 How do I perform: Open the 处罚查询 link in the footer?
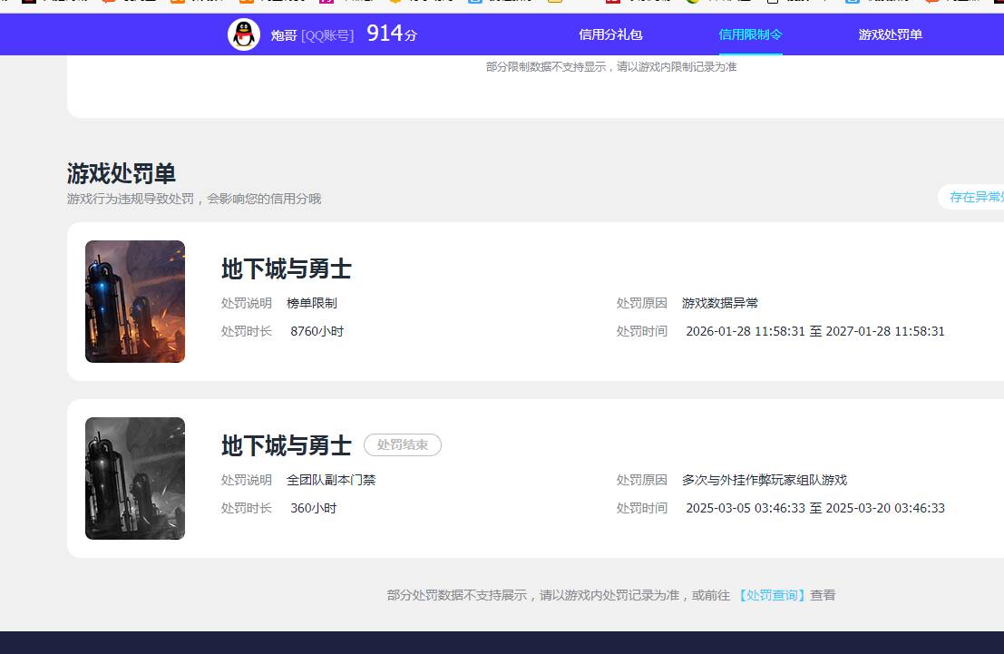click(771, 595)
